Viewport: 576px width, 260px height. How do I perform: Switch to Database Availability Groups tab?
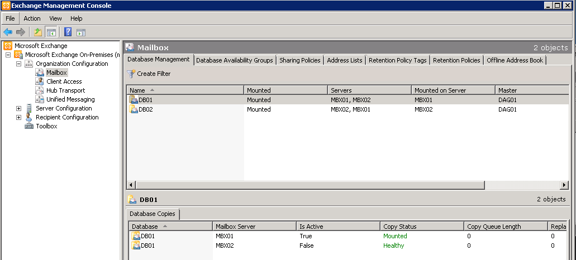[234, 60]
